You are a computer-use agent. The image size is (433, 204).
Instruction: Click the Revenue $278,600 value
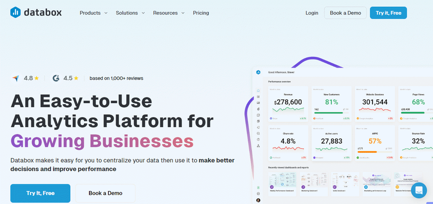(288, 102)
